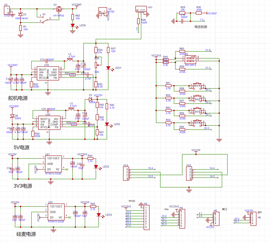Click the U4 XT60 connector symbol

(102, 12)
